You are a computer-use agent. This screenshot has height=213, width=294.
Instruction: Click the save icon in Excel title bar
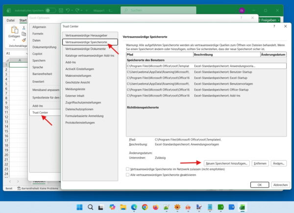coord(61,10)
